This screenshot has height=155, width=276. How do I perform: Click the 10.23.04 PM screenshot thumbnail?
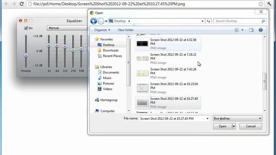pyautogui.click(x=142, y=88)
